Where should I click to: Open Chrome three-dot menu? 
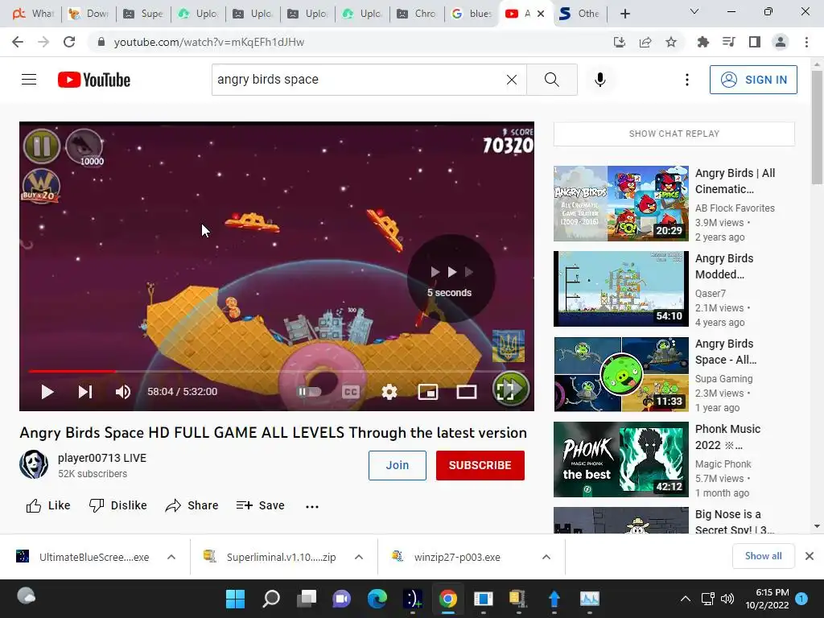pyautogui.click(x=806, y=42)
